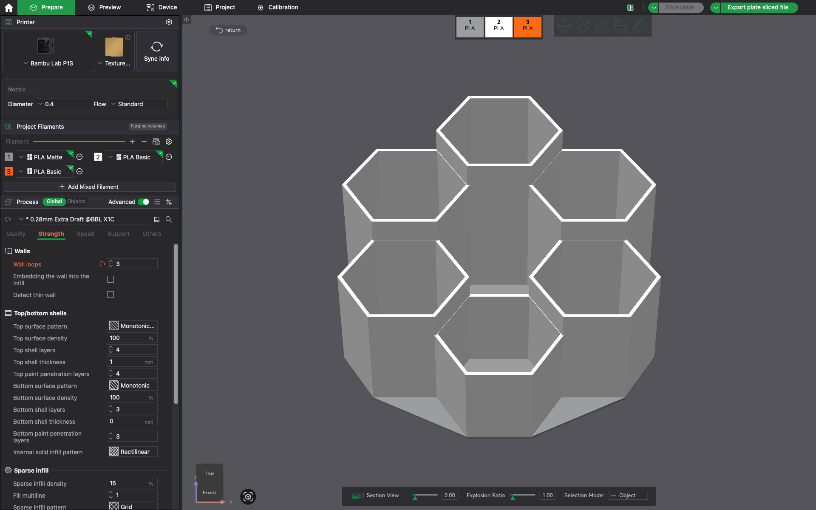This screenshot has width=816, height=510.
Task: Click Add Mixed Filament button
Action: point(89,187)
